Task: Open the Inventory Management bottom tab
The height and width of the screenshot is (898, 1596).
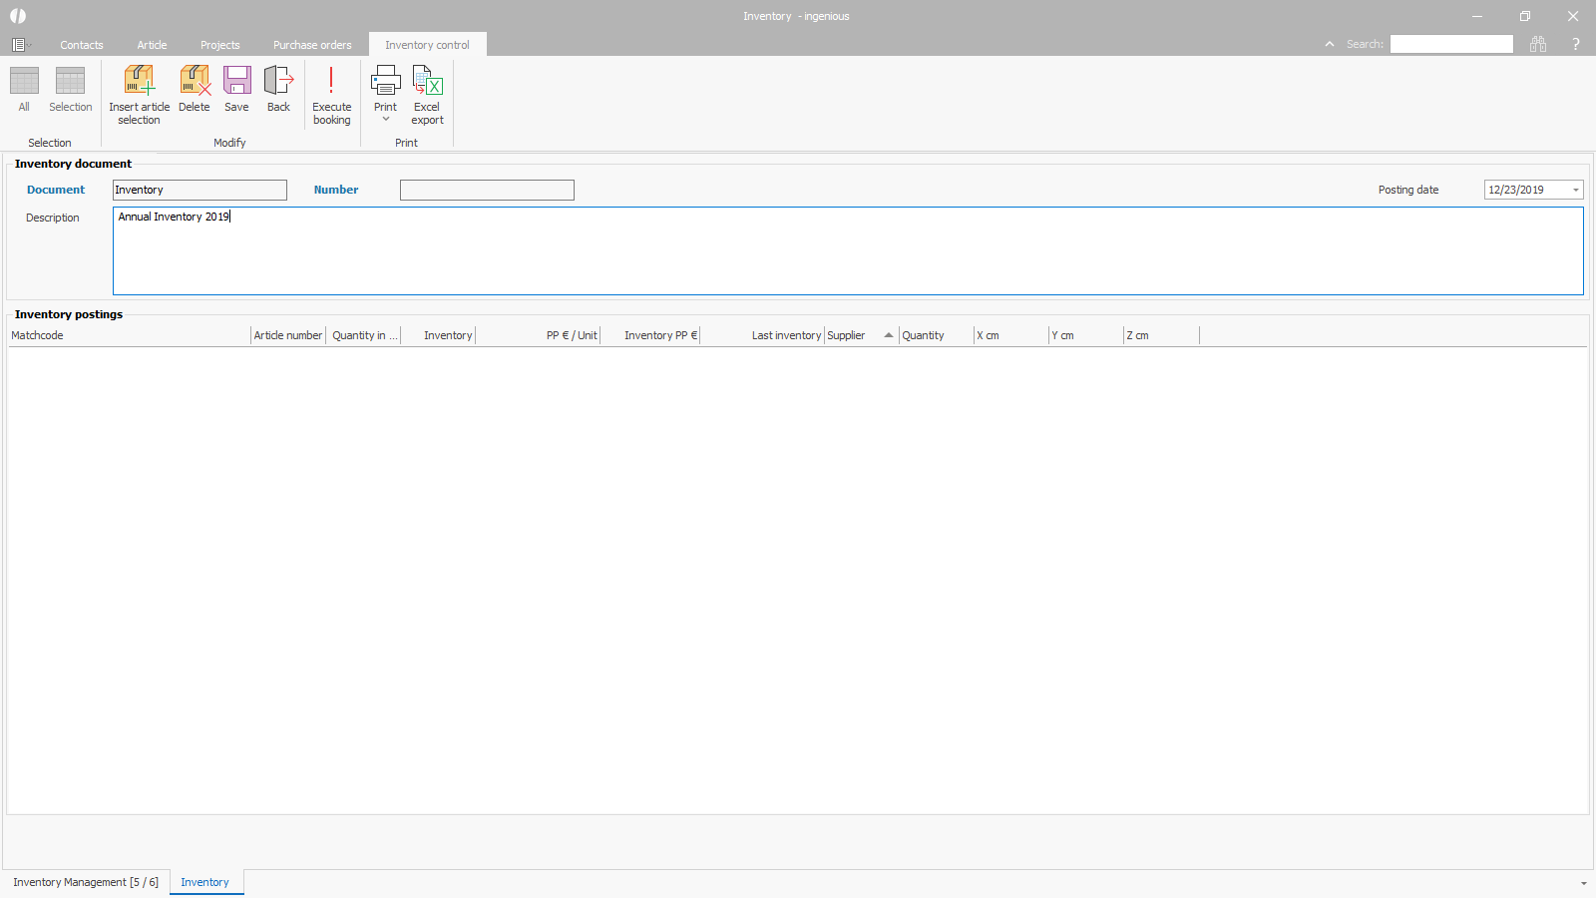Action: (86, 882)
